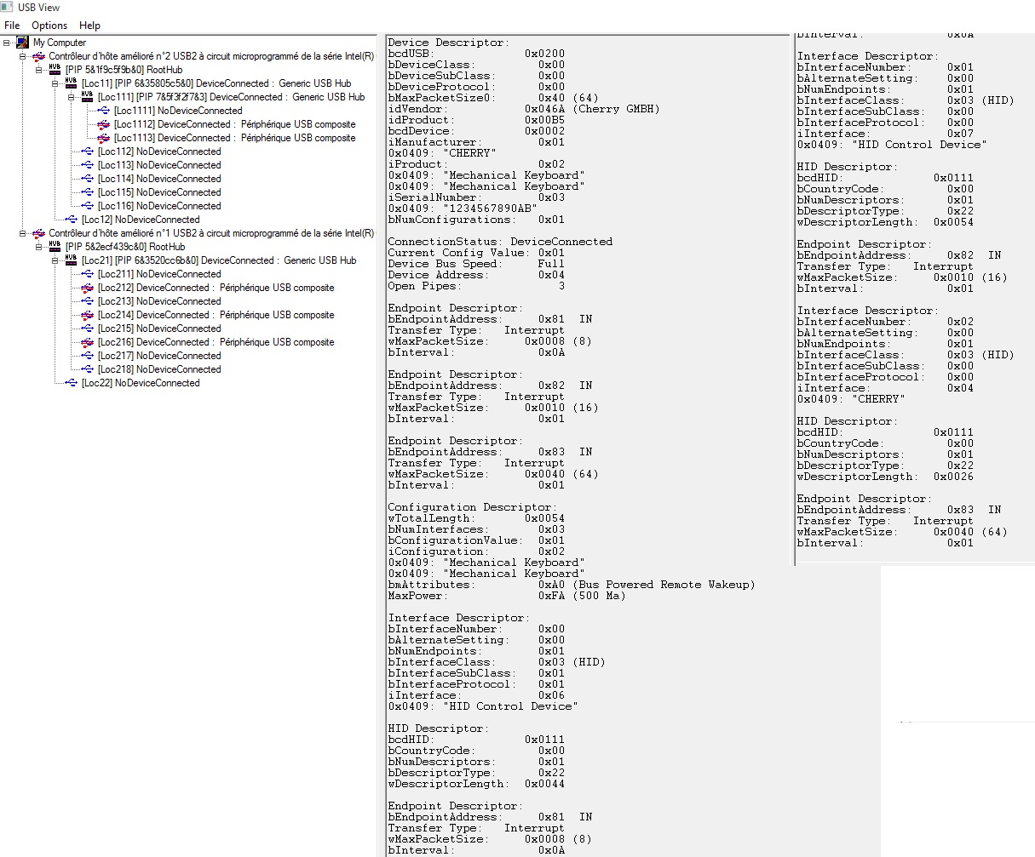
Task: Click the USB port icon next to Loc1111
Action: tap(103, 111)
